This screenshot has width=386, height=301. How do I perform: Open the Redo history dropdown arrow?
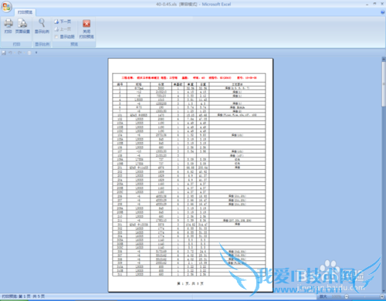point(24,52)
